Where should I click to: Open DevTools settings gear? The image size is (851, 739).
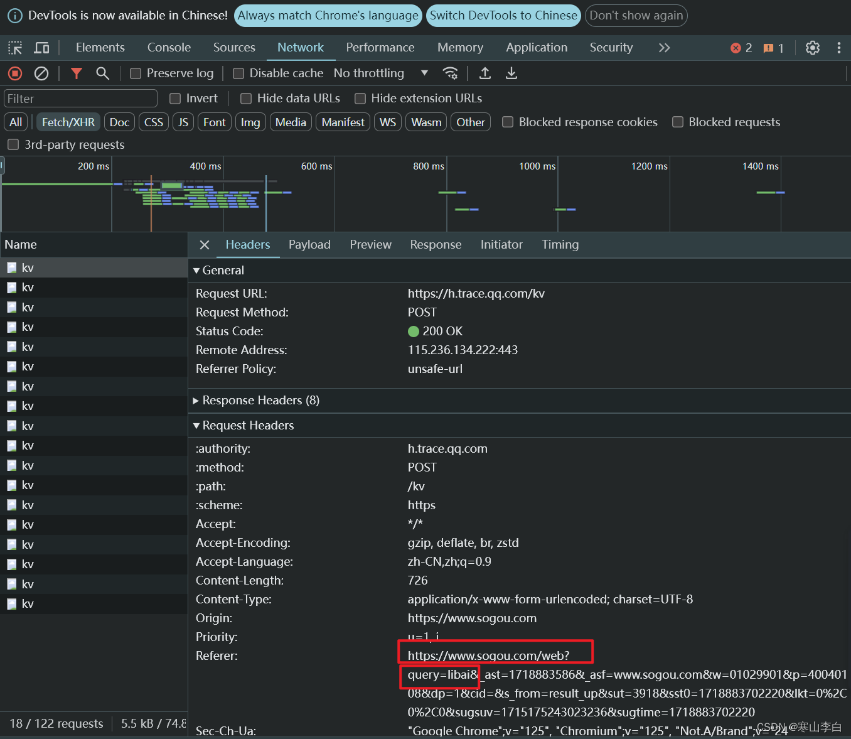(x=813, y=48)
